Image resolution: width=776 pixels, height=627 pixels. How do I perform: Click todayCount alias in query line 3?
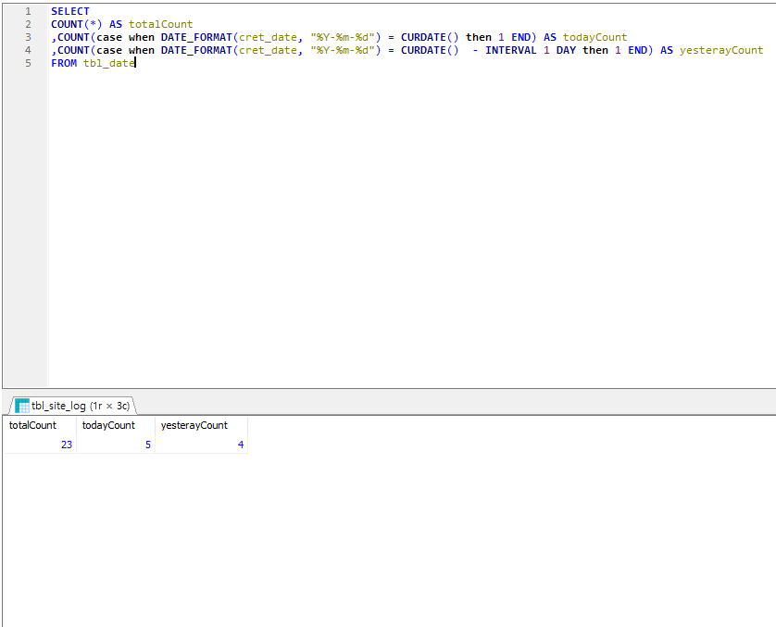coord(595,37)
